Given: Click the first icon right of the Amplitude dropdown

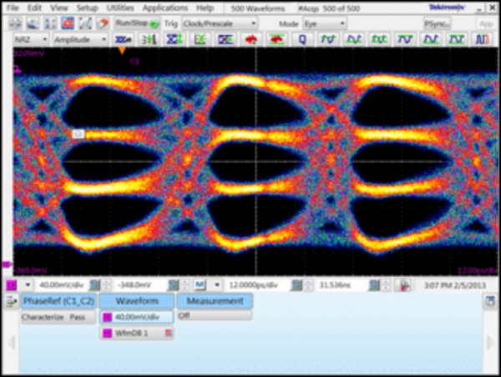Looking at the screenshot, I should point(123,39).
